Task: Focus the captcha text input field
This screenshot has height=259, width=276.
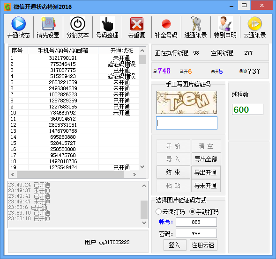Action: click(186, 123)
